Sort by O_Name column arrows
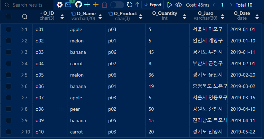This screenshot has width=264, height=139. tap(100, 17)
